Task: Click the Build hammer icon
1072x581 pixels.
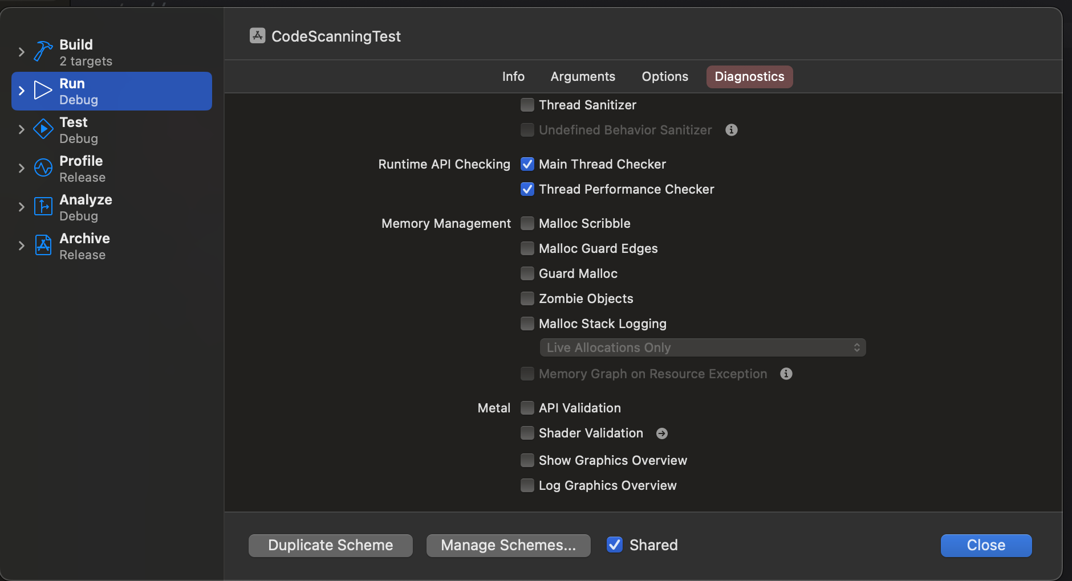Action: coord(43,52)
